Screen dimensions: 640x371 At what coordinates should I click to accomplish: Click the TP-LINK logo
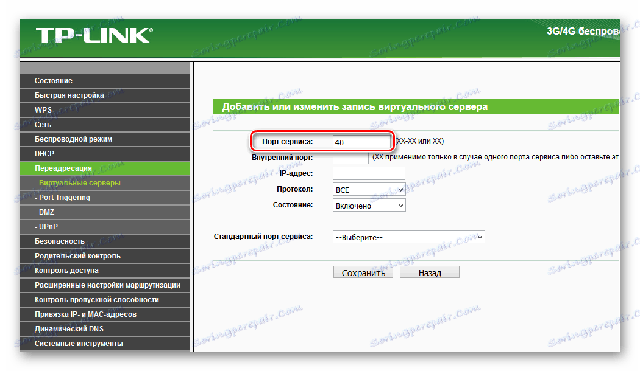(94, 36)
